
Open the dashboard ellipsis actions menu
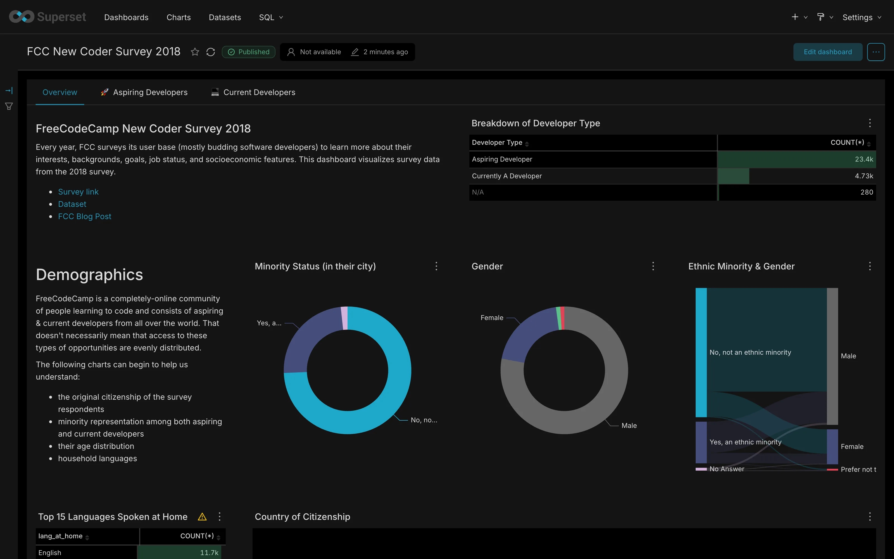coord(876,52)
